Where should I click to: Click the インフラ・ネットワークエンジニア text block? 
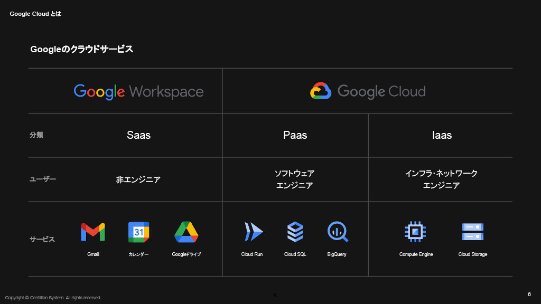click(x=441, y=179)
